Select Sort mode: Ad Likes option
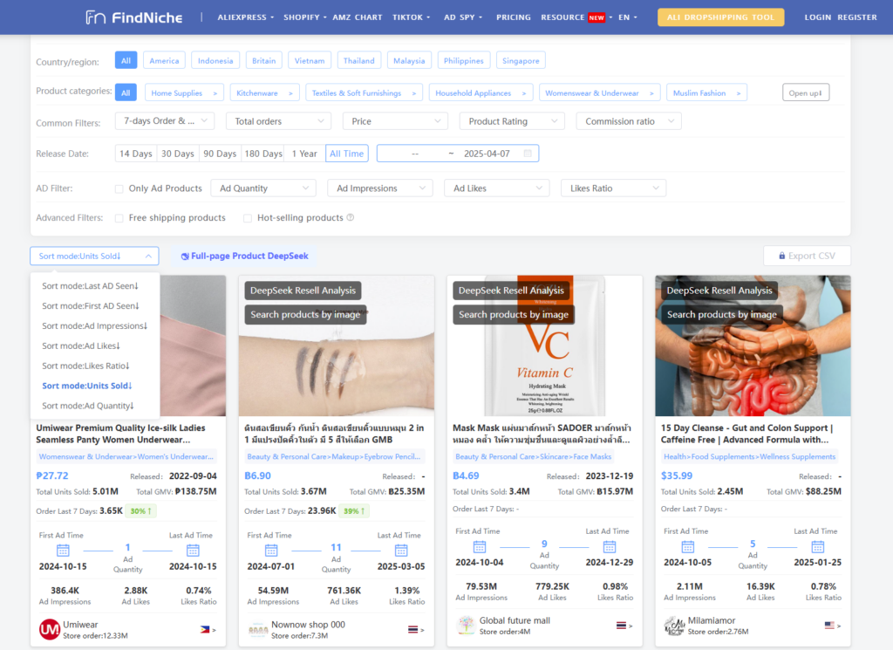The image size is (893, 650). 90,346
